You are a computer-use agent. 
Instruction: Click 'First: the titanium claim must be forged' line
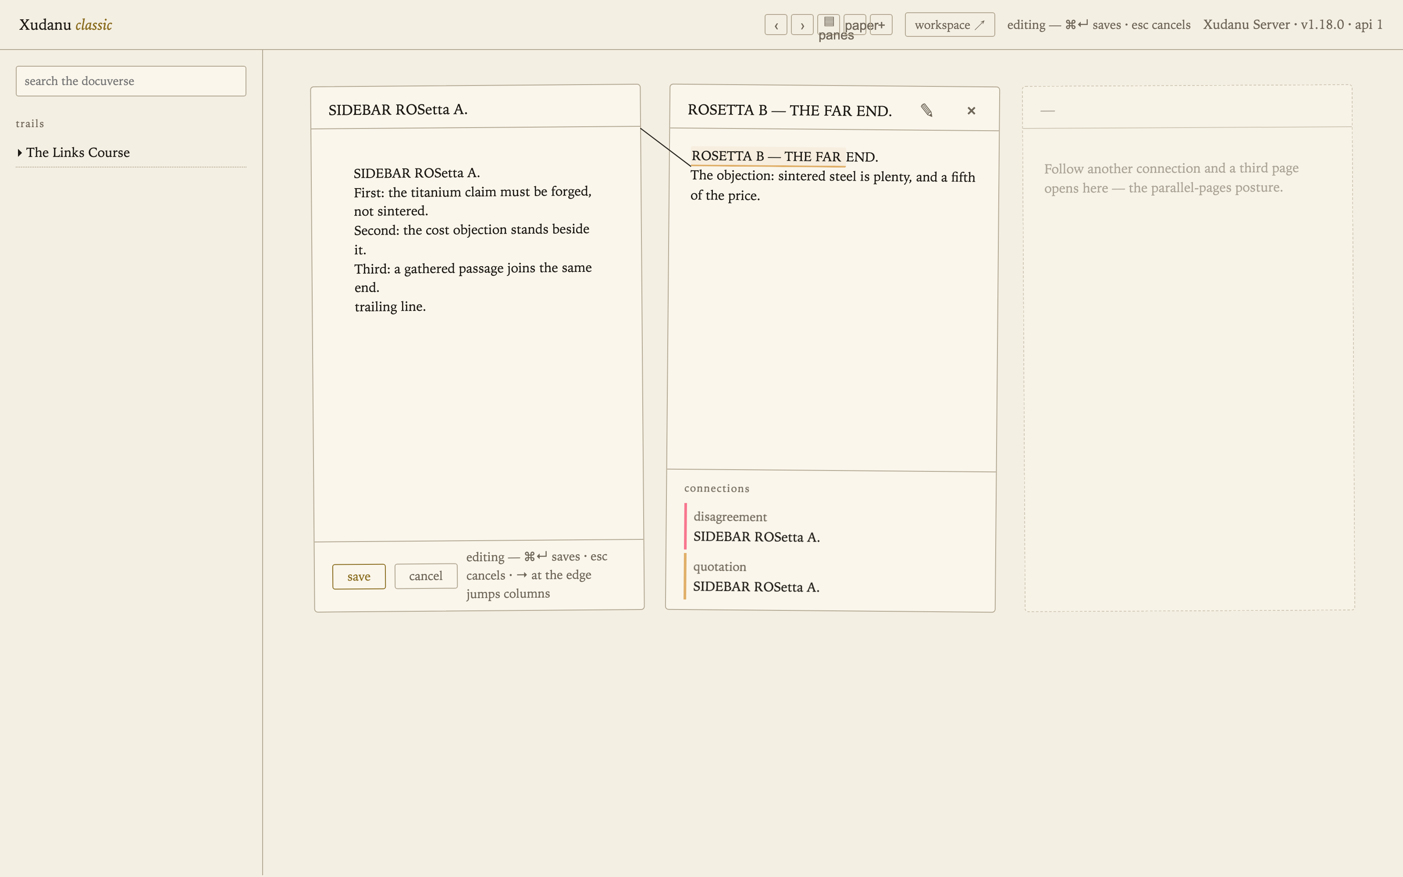click(473, 192)
